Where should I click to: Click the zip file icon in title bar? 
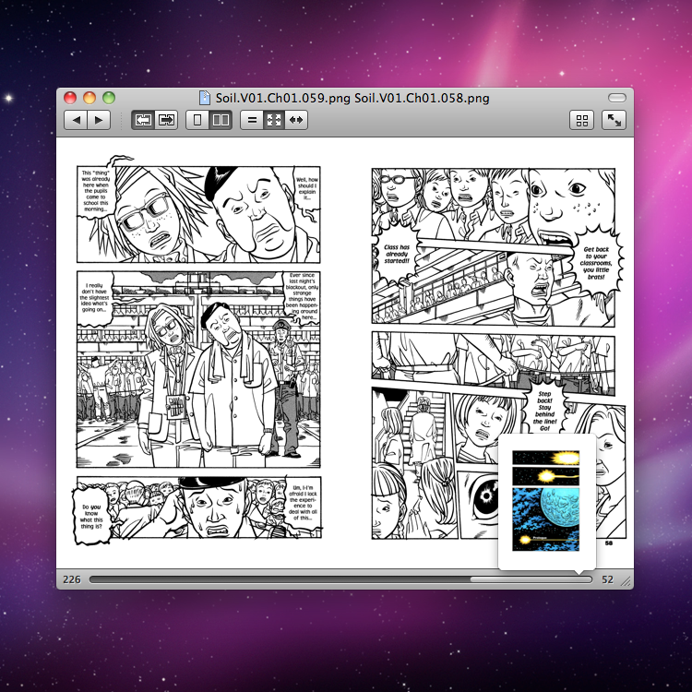click(205, 98)
